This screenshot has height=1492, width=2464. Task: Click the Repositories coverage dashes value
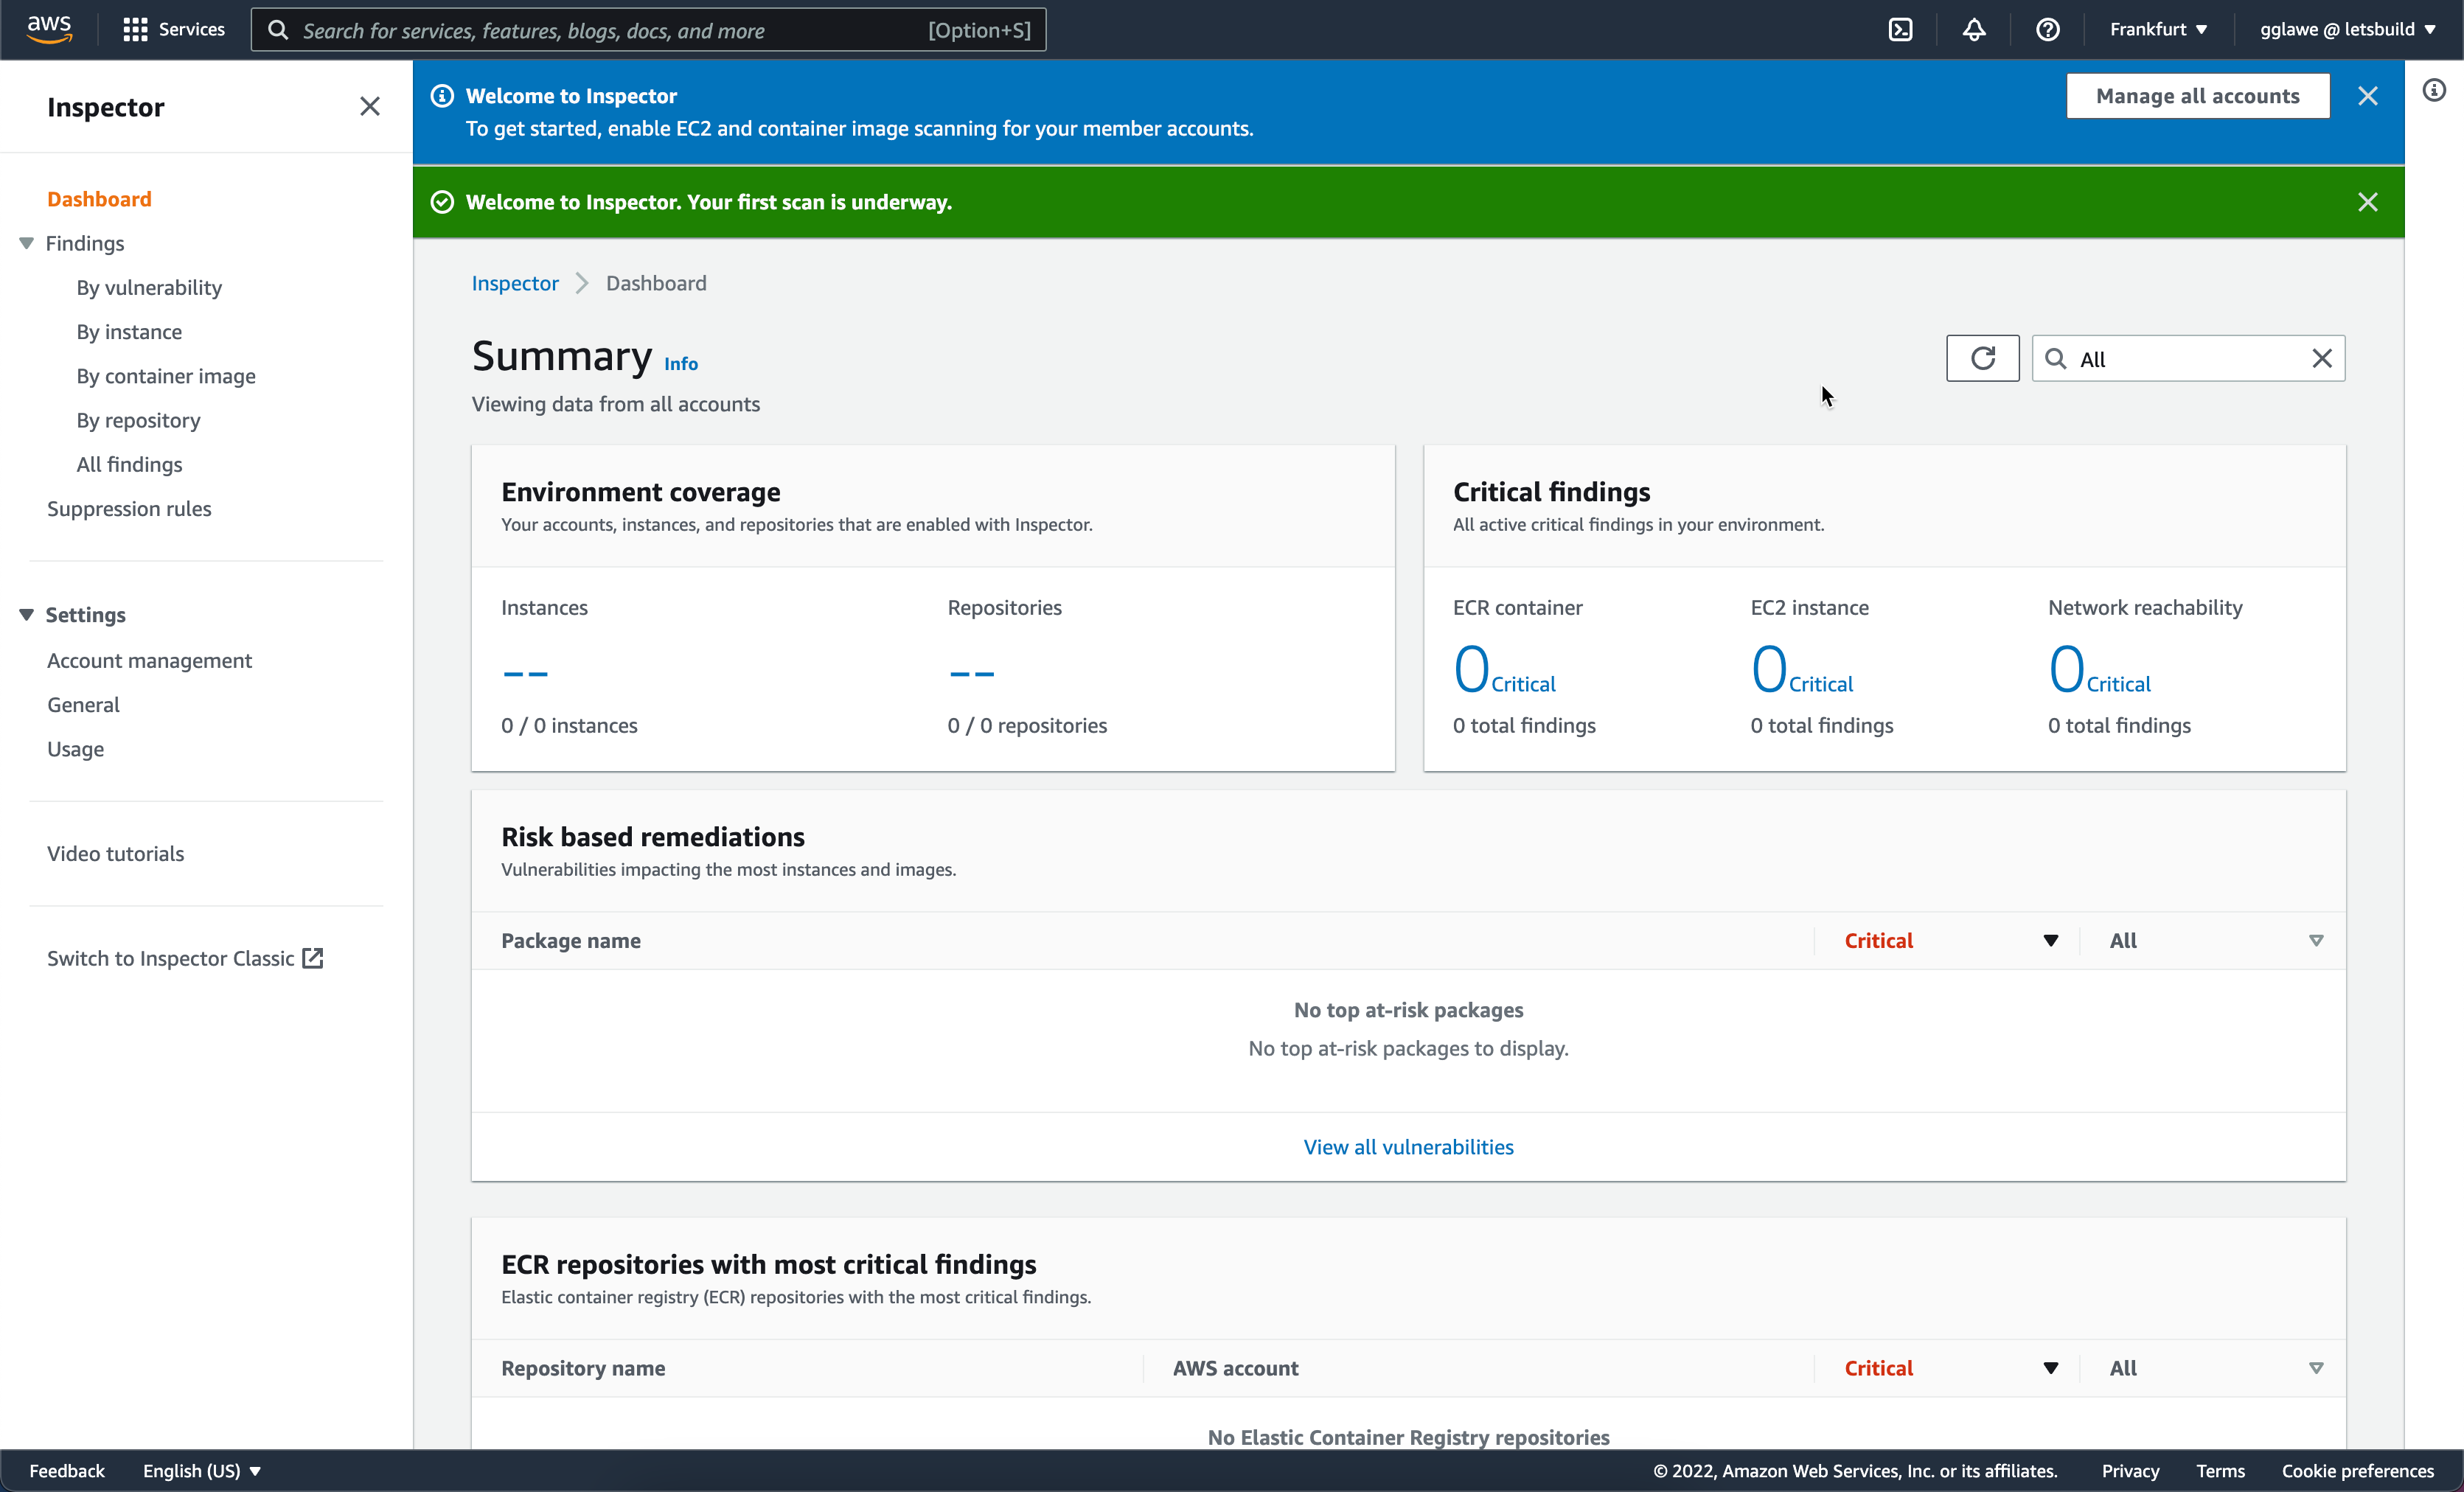click(x=971, y=672)
